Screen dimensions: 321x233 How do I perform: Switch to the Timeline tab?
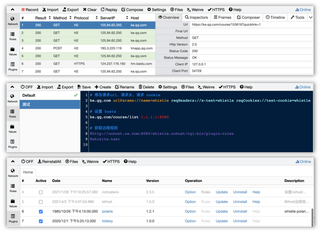[x=275, y=18]
